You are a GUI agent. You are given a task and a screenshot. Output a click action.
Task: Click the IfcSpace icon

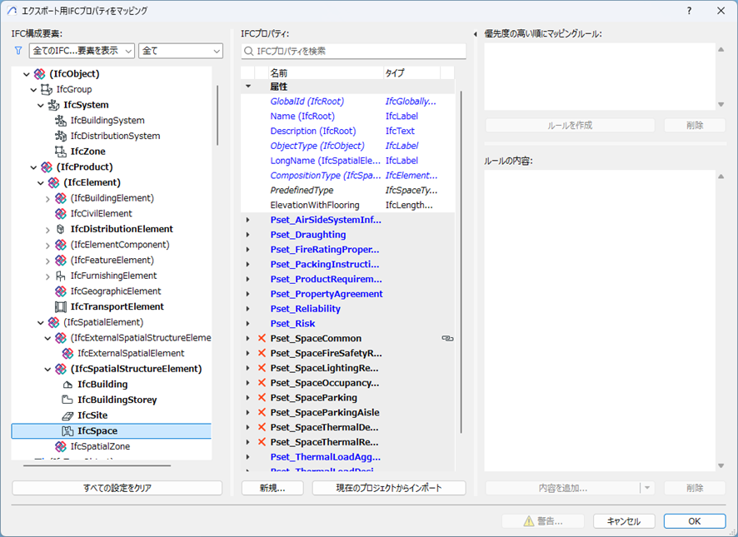click(67, 430)
